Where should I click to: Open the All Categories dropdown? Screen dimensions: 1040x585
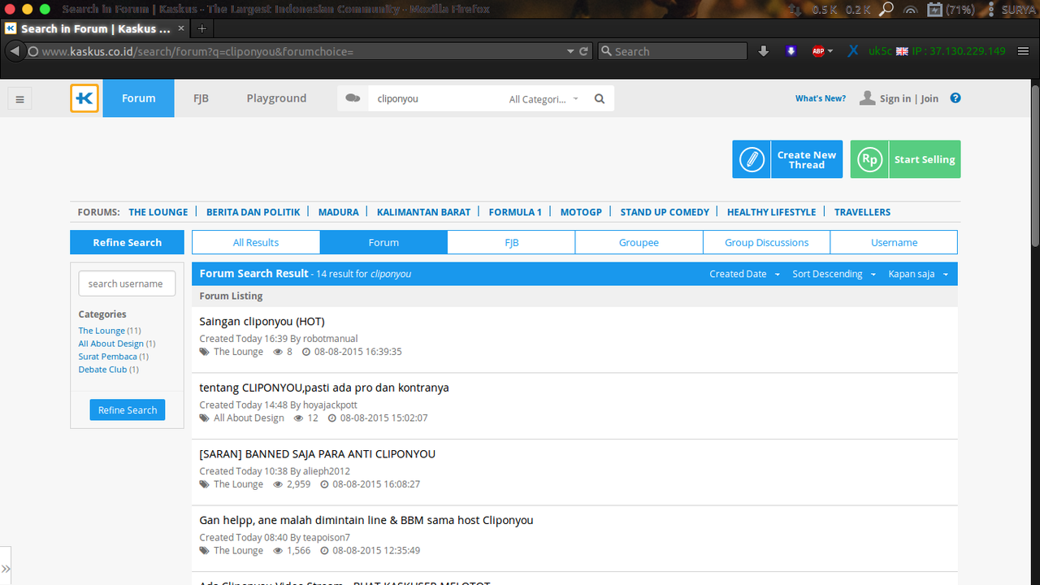coord(544,99)
